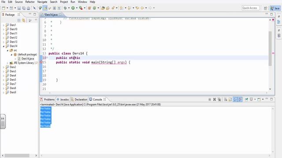Collapse the Ders14 project node
Image resolution: width=282 pixels, height=158 pixels.
(x=4, y=46)
